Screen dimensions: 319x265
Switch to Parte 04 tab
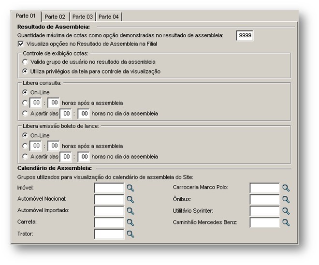click(109, 17)
